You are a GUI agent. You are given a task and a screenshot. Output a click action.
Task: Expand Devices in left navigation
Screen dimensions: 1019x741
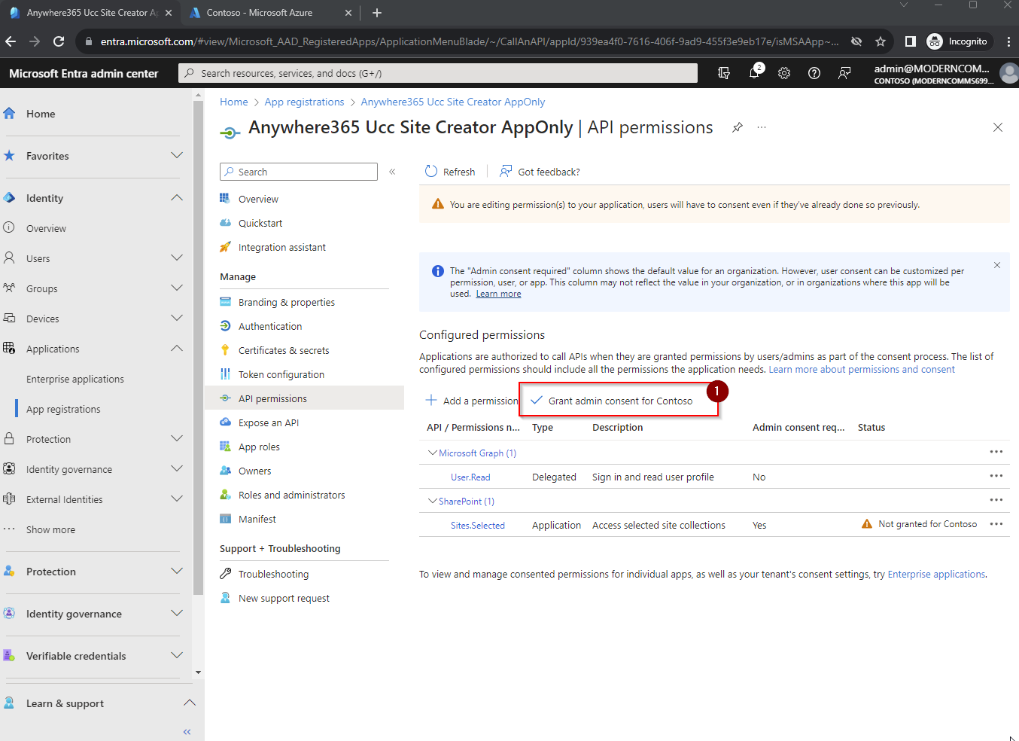177,318
